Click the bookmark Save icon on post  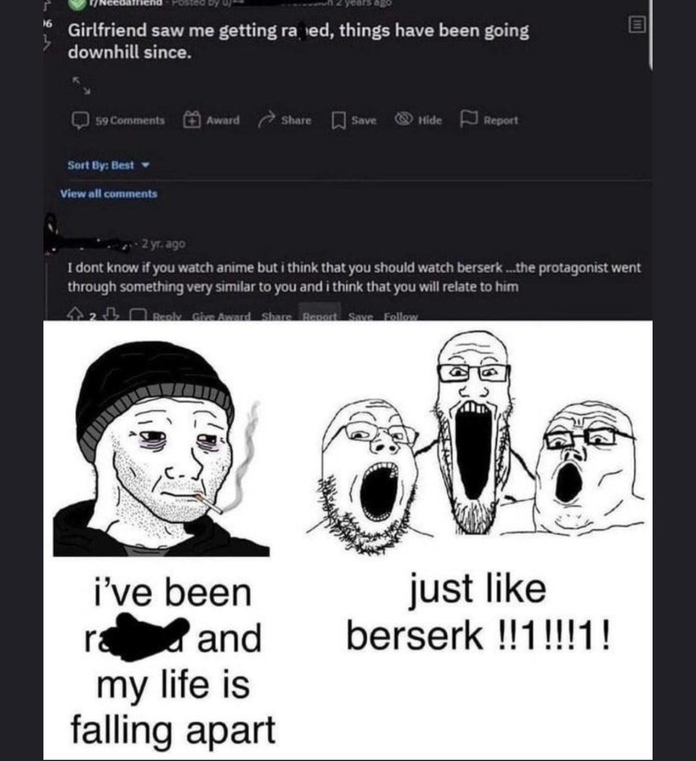[x=338, y=121]
